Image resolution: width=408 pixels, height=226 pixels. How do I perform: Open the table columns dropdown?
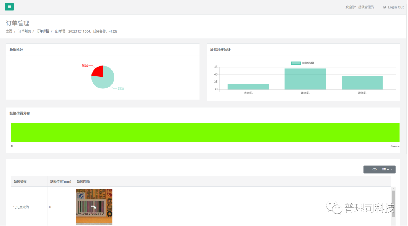387,169
